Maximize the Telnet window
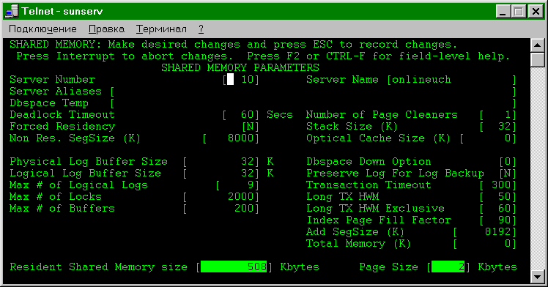The width and height of the screenshot is (548, 287). pos(519,12)
